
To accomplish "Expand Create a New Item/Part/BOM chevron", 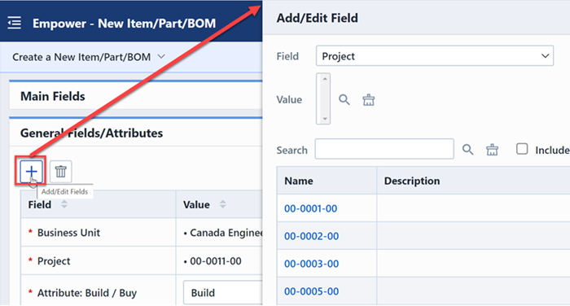I will [161, 57].
